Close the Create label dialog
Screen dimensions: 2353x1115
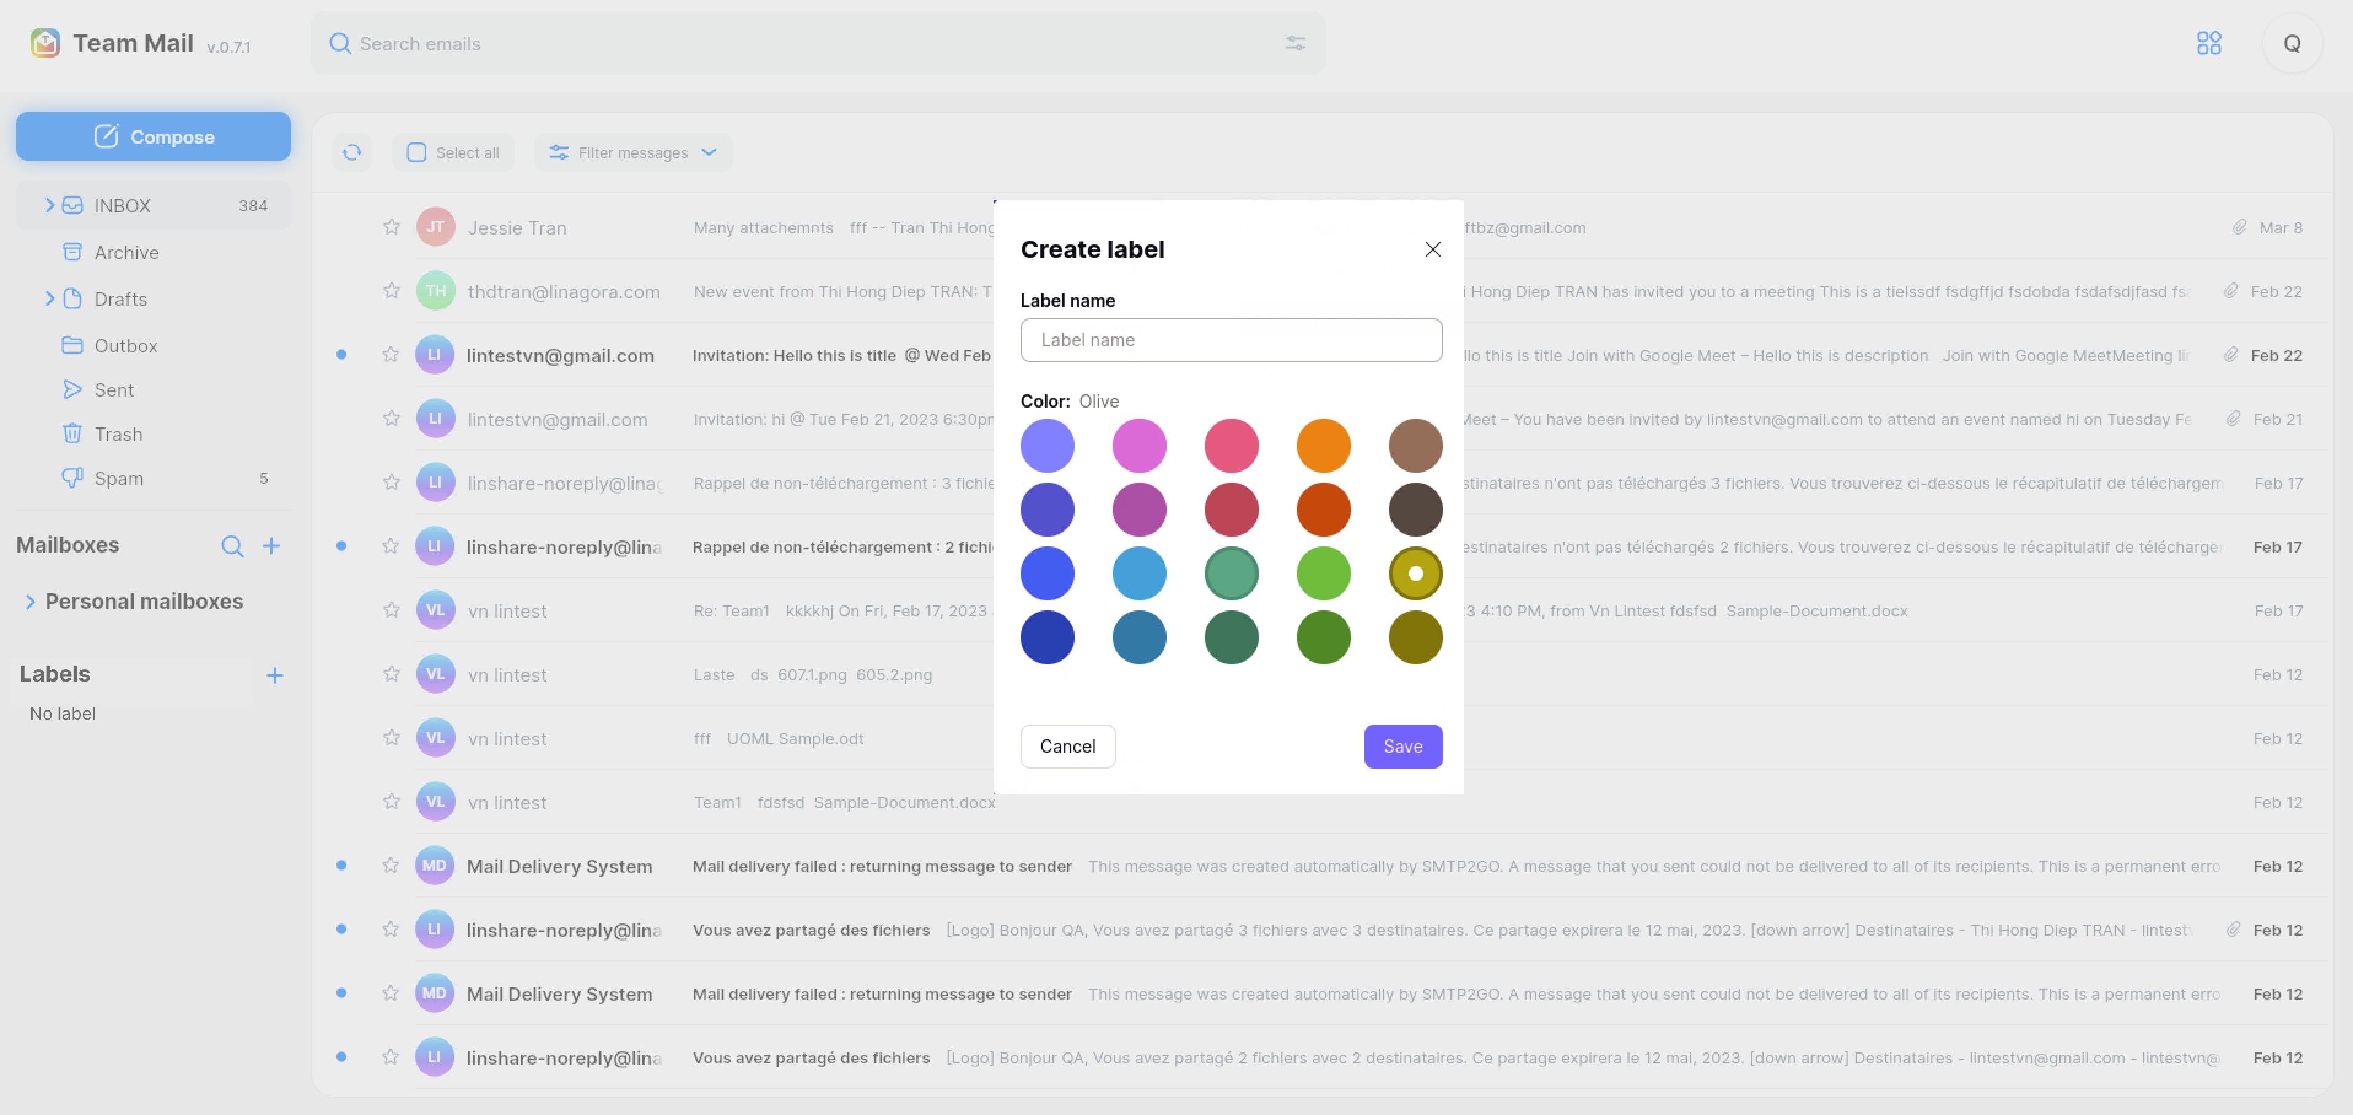pyautogui.click(x=1433, y=249)
